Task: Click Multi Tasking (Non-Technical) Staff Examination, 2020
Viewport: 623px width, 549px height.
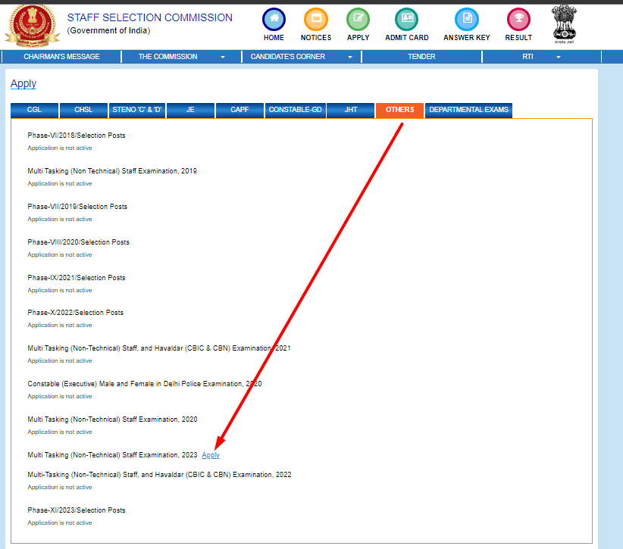Action: pyautogui.click(x=112, y=420)
